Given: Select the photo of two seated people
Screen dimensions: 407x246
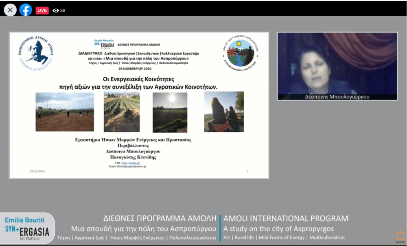Looking at the screenshot, I should 224,112.
